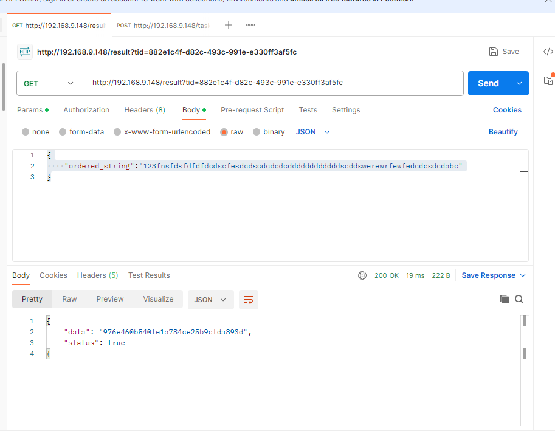The width and height of the screenshot is (555, 431).
Task: Click the Cookies link
Action: point(507,110)
